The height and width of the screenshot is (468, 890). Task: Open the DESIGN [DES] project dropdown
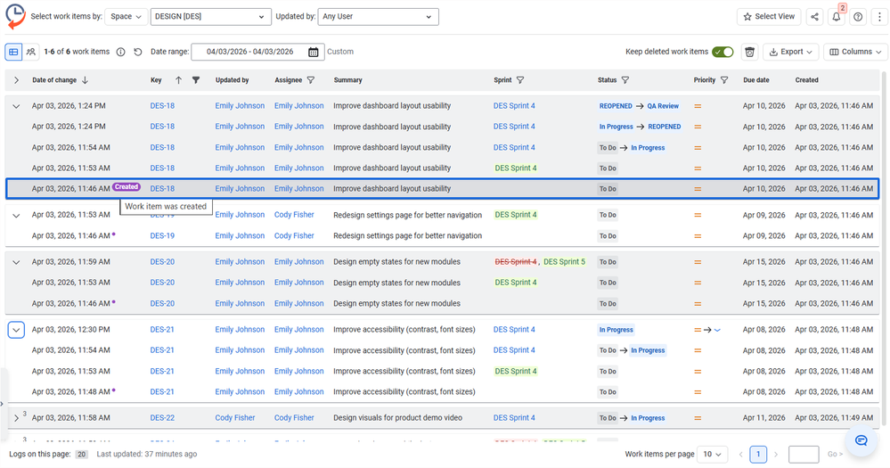[210, 16]
